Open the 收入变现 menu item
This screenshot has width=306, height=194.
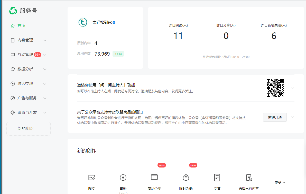pos(28,84)
